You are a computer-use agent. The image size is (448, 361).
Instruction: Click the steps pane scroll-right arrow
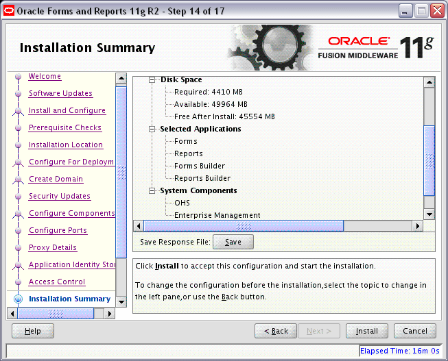pyautogui.click(x=110, y=314)
